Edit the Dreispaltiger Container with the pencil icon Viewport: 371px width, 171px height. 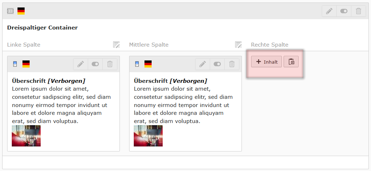pos(329,11)
